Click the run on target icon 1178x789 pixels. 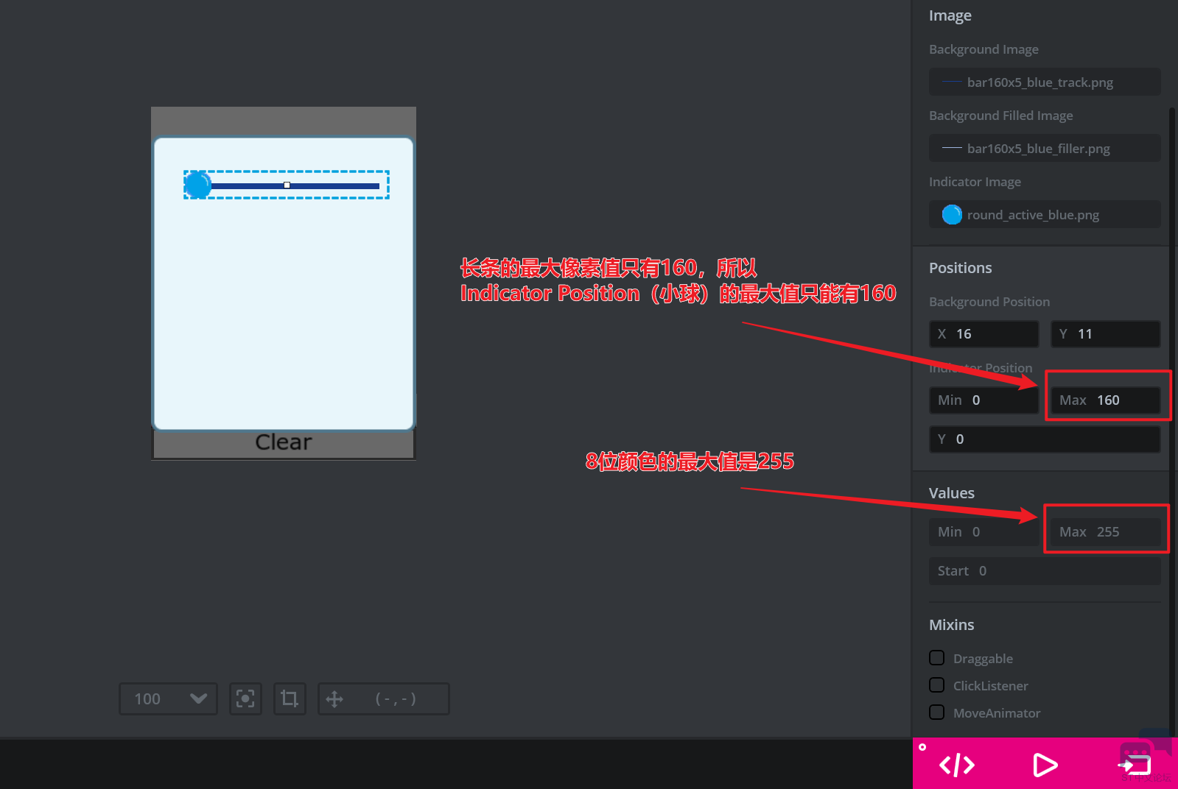click(x=1135, y=765)
